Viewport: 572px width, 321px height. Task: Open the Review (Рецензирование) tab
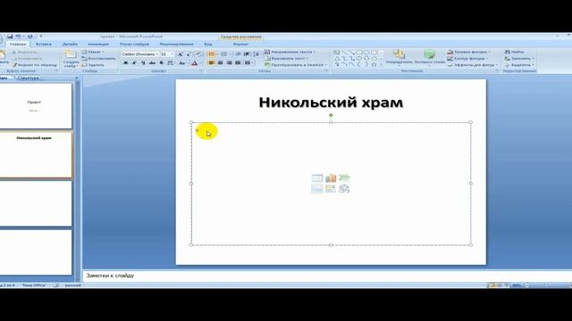pyautogui.click(x=176, y=44)
